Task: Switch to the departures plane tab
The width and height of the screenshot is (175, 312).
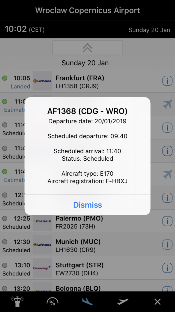Action: tap(122, 301)
